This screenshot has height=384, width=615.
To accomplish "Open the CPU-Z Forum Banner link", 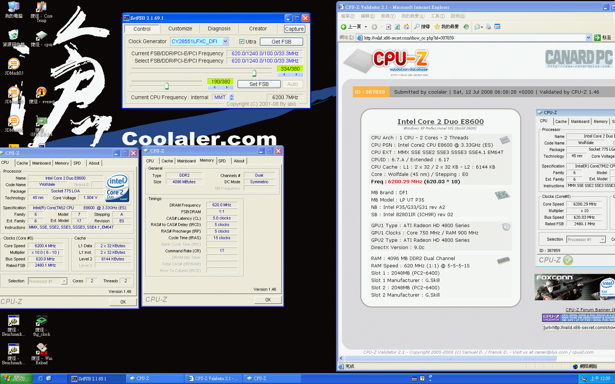I will [x=590, y=310].
